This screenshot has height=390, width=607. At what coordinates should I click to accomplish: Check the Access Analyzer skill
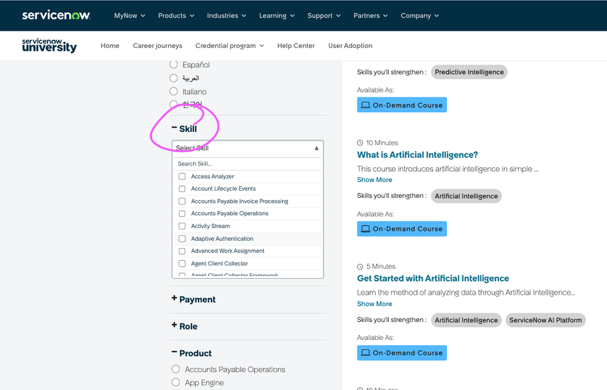click(182, 177)
